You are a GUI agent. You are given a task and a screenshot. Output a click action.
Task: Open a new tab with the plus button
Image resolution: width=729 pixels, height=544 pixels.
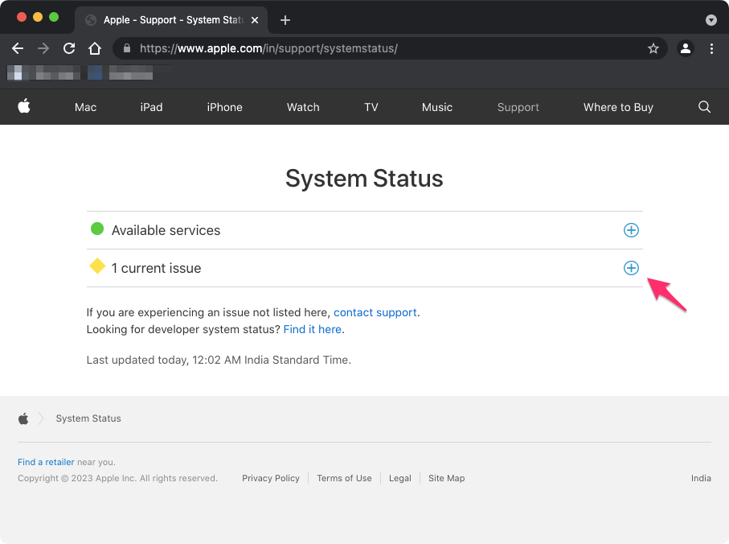click(x=285, y=20)
